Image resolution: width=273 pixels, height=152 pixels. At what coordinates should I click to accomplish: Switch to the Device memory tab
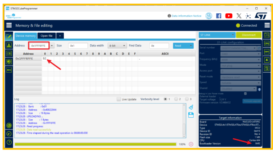(x=25, y=36)
